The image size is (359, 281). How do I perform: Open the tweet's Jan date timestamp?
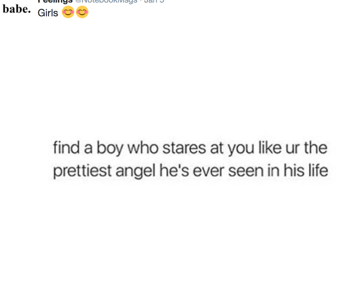tap(154, 1)
